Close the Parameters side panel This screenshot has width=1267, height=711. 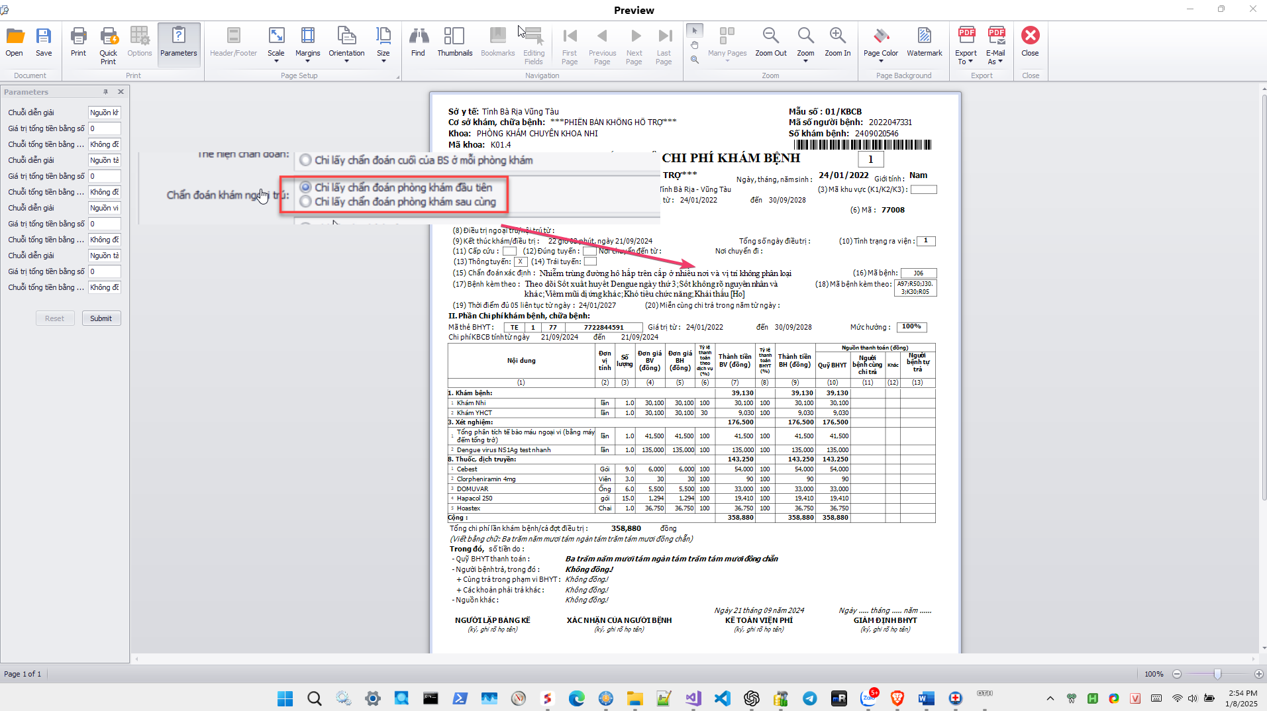121,92
